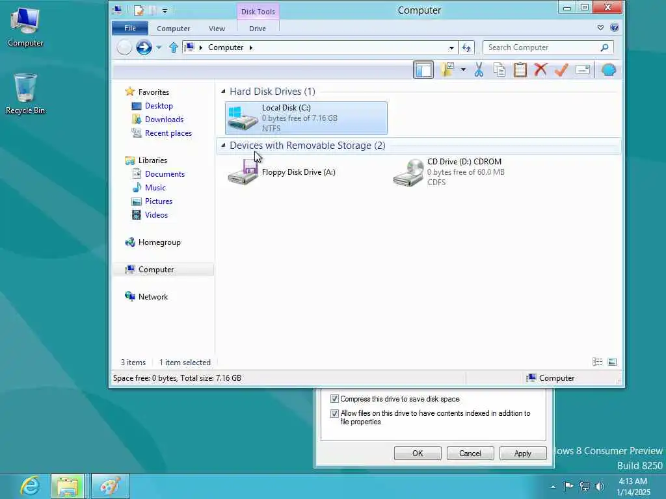Open the address bar history dropdown
The width and height of the screenshot is (666, 499).
coord(451,47)
